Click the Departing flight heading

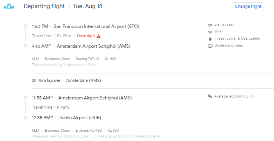[x=44, y=6]
